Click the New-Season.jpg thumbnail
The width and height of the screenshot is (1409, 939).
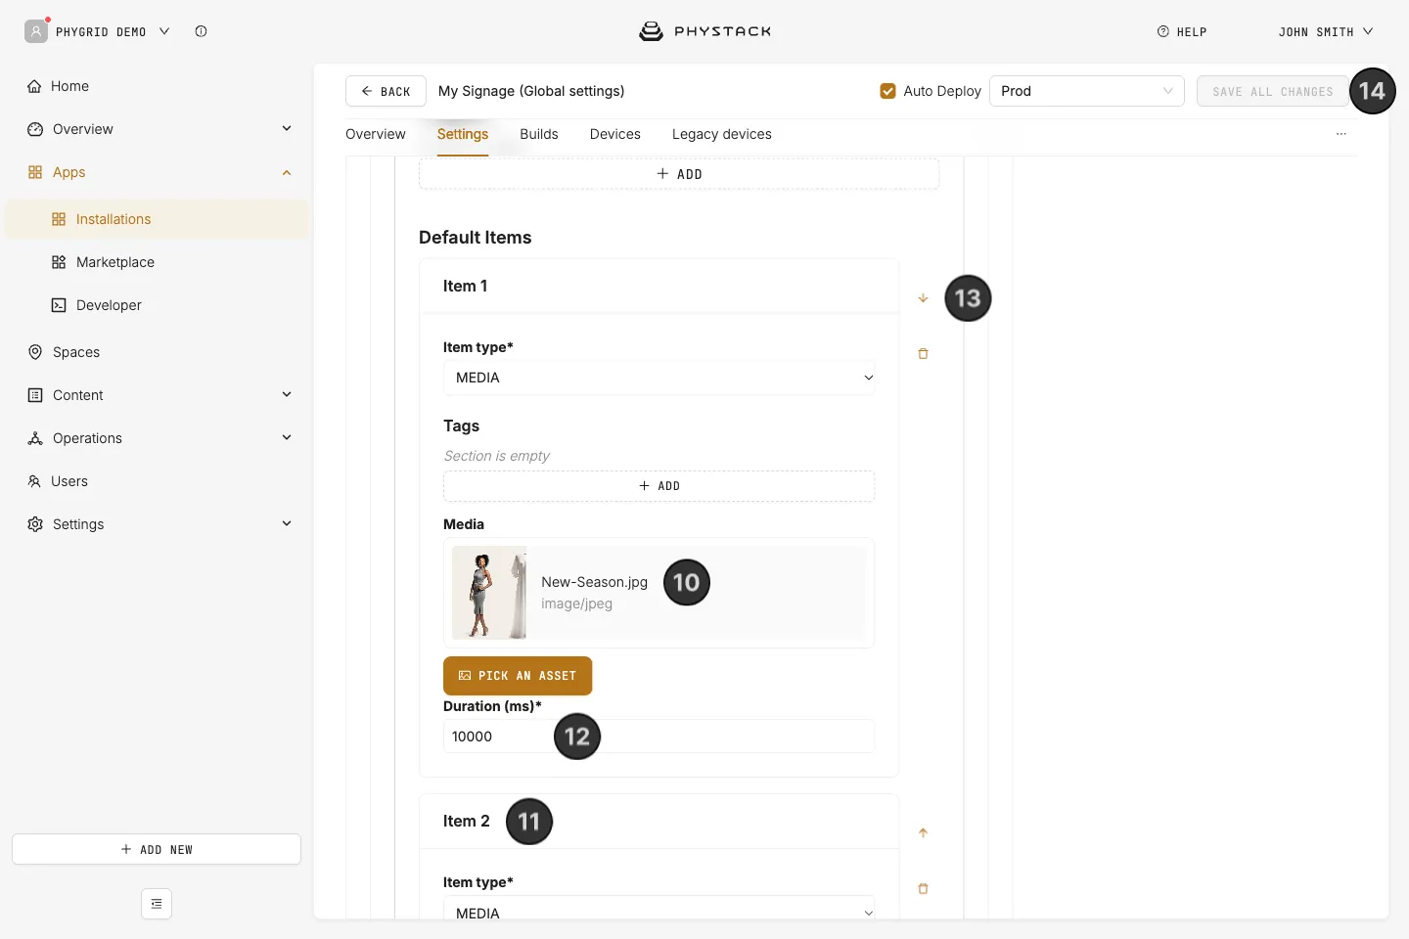pyautogui.click(x=489, y=593)
